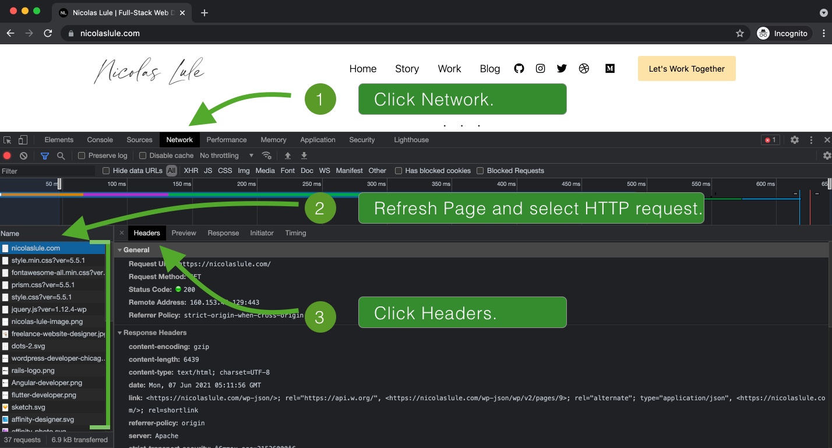
Task: Click the Home nav link
Action: [x=363, y=69]
